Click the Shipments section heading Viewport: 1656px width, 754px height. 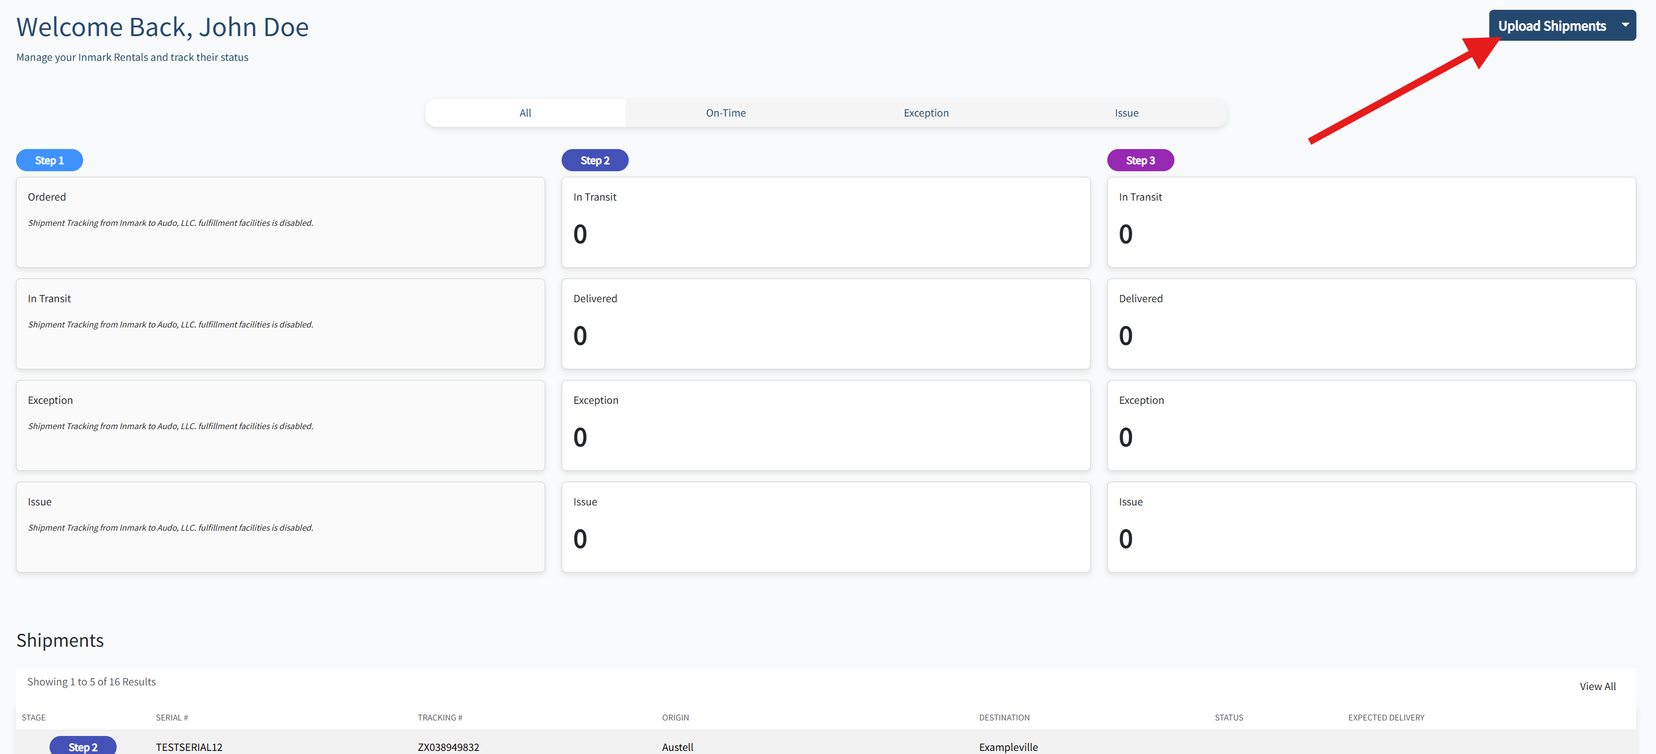60,641
